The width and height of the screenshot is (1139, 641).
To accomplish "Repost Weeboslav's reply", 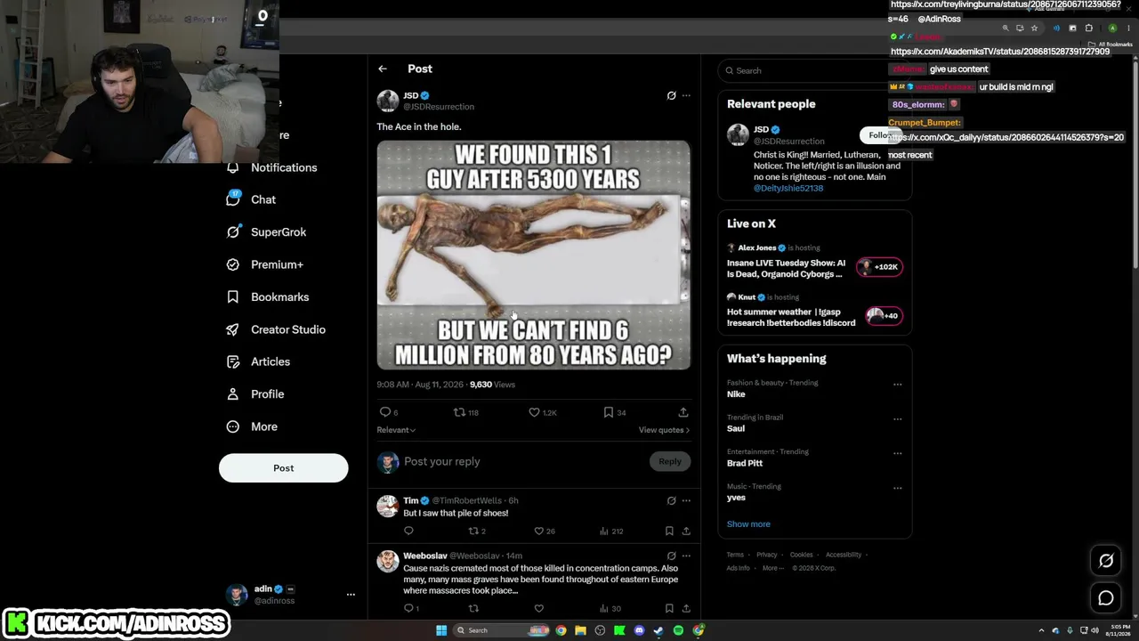I will (x=473, y=609).
